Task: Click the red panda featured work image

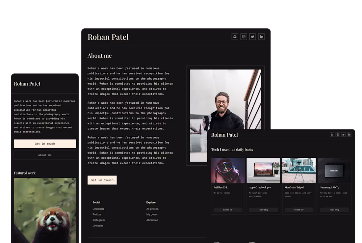Action: [x=45, y=210]
